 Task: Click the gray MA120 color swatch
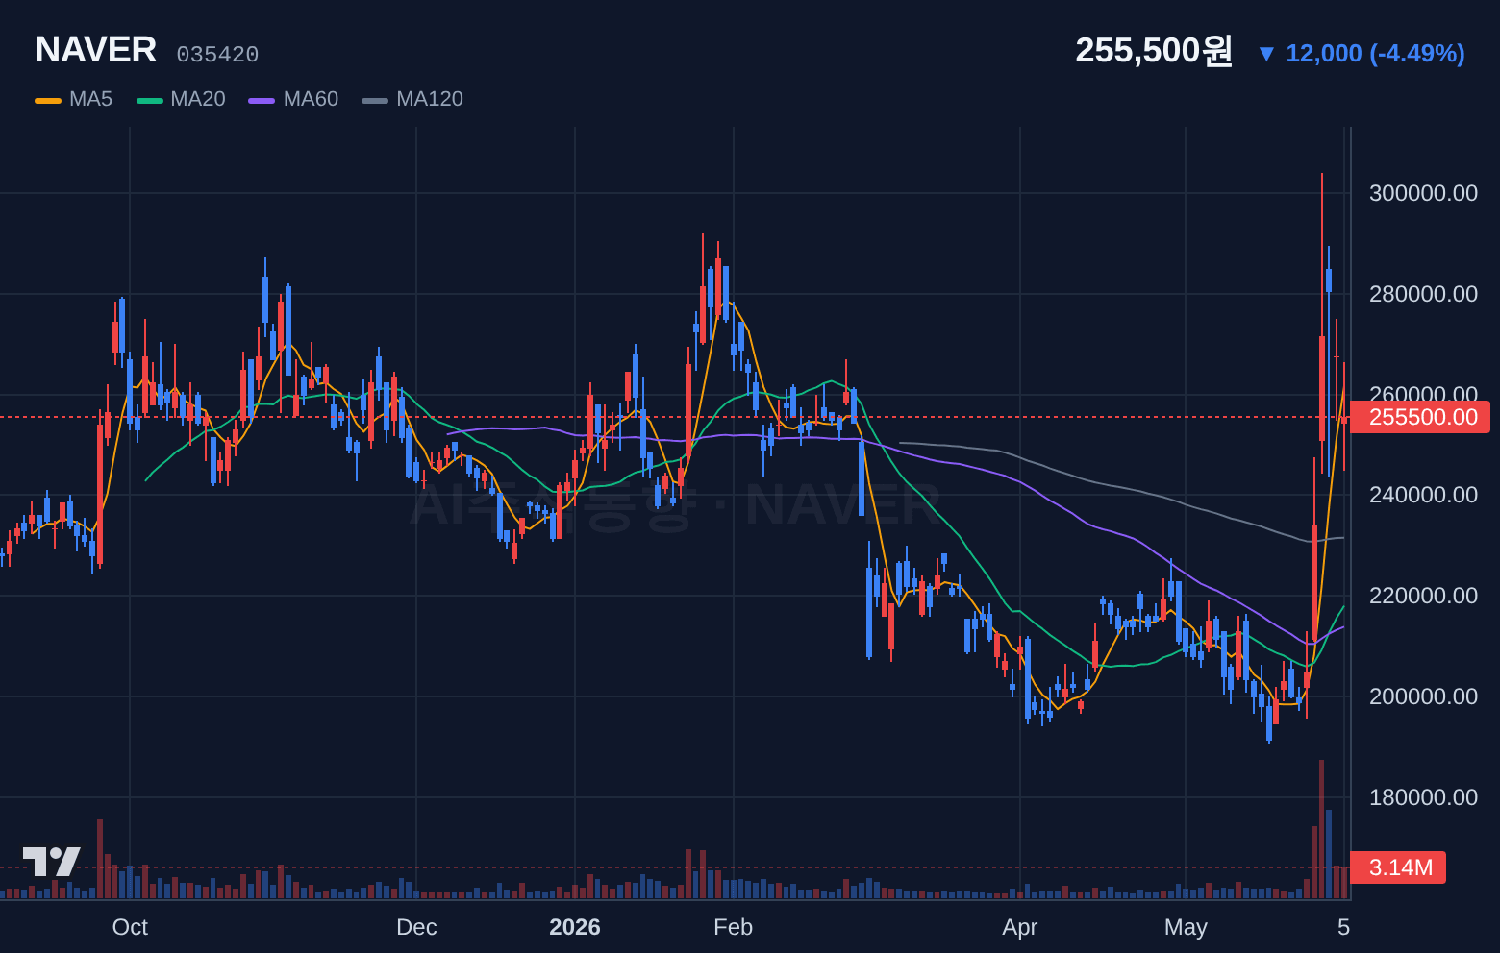375,100
